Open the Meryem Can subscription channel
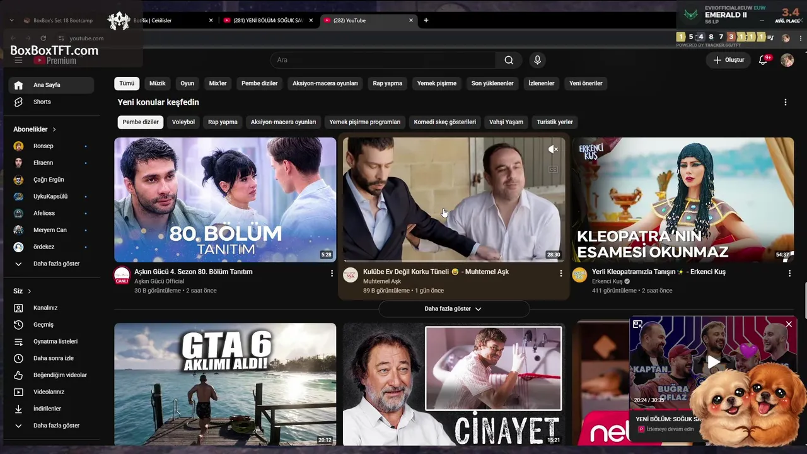This screenshot has width=807, height=454. click(51, 230)
